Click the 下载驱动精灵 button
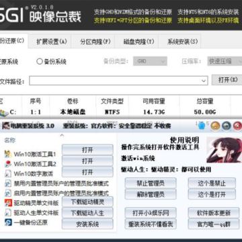 click(87, 202)
